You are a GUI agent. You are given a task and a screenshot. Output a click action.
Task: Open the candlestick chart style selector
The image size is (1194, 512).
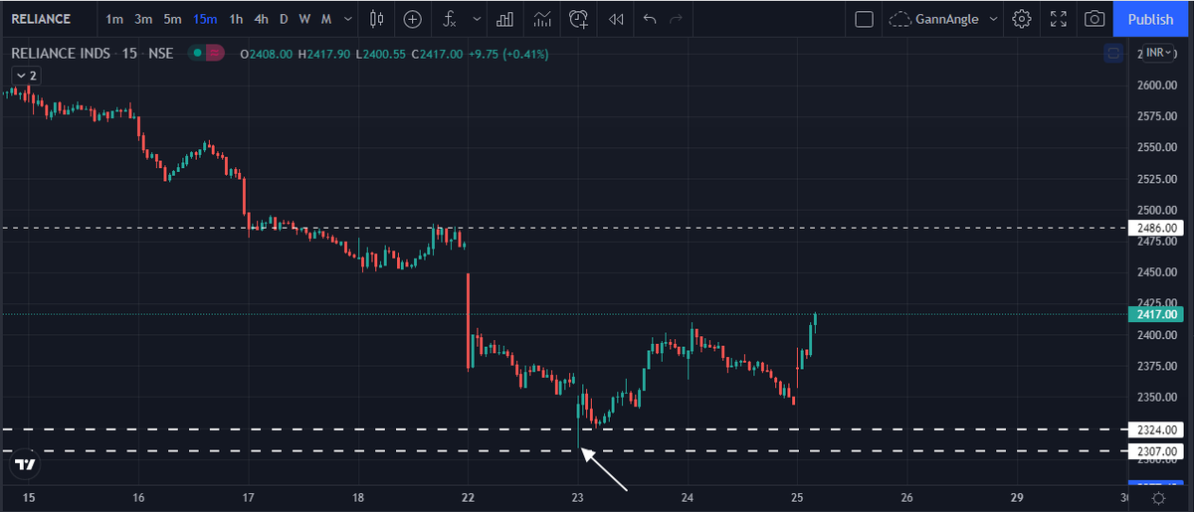click(376, 19)
